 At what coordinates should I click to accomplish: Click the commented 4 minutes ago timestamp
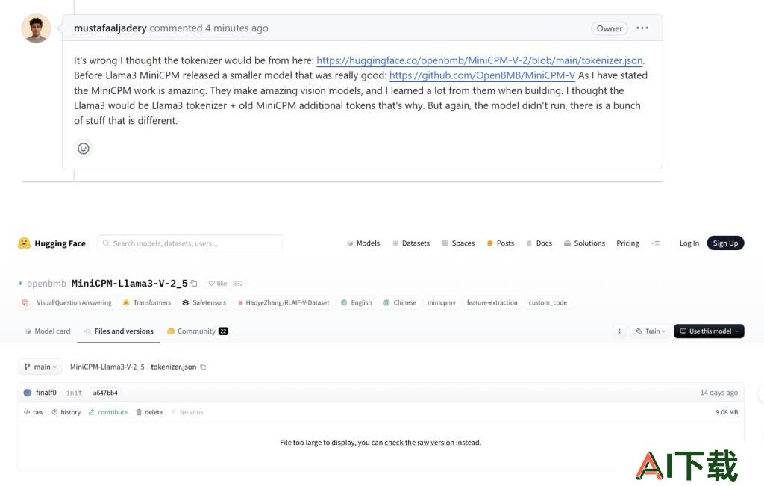pyautogui.click(x=209, y=28)
